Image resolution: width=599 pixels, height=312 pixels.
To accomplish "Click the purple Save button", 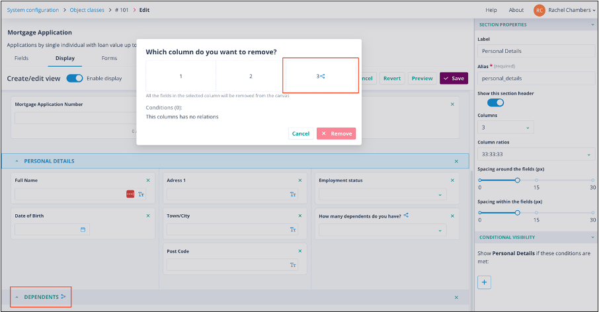I will (454, 78).
